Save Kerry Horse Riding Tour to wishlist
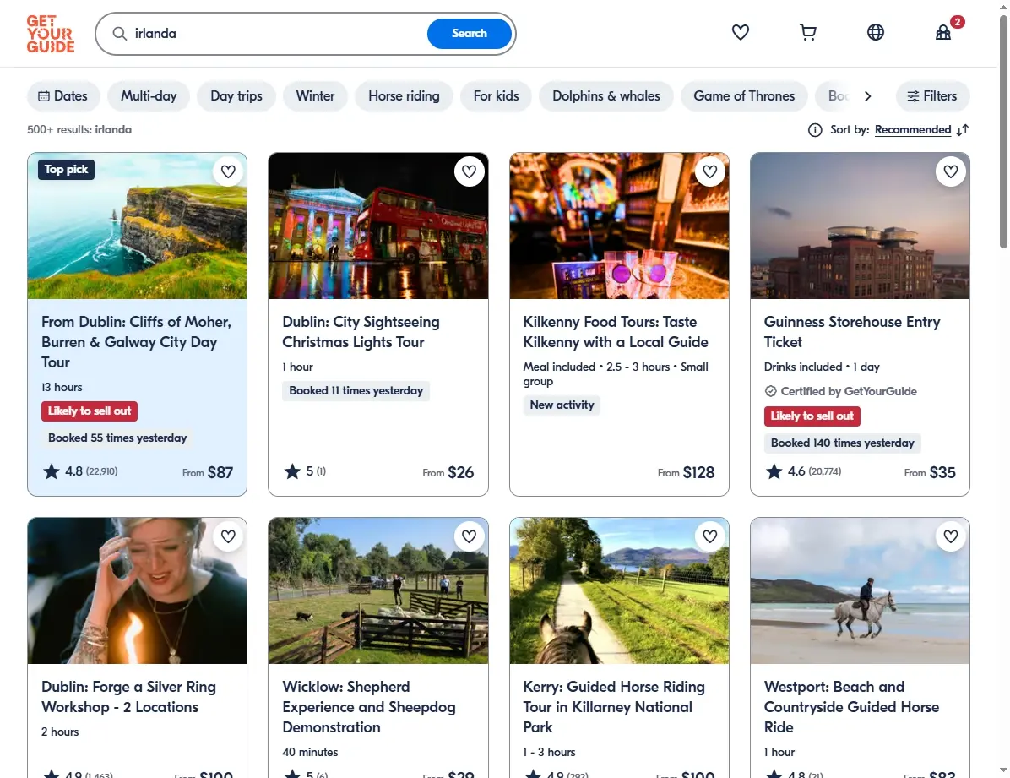Screen dimensions: 1010x778 (x=710, y=536)
